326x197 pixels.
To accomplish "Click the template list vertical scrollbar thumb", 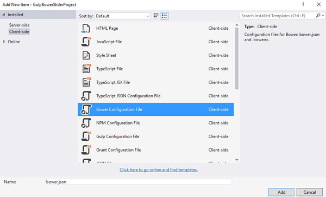I will pyautogui.click(x=237, y=58).
